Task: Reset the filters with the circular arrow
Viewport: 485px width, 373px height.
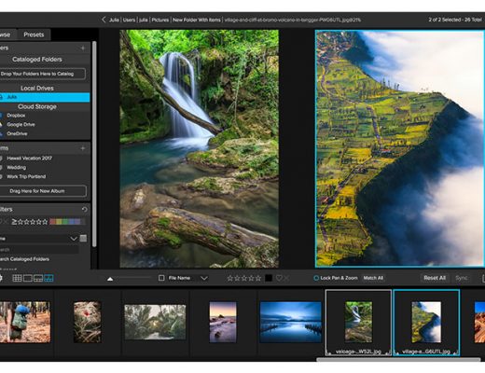Action: pyautogui.click(x=84, y=210)
